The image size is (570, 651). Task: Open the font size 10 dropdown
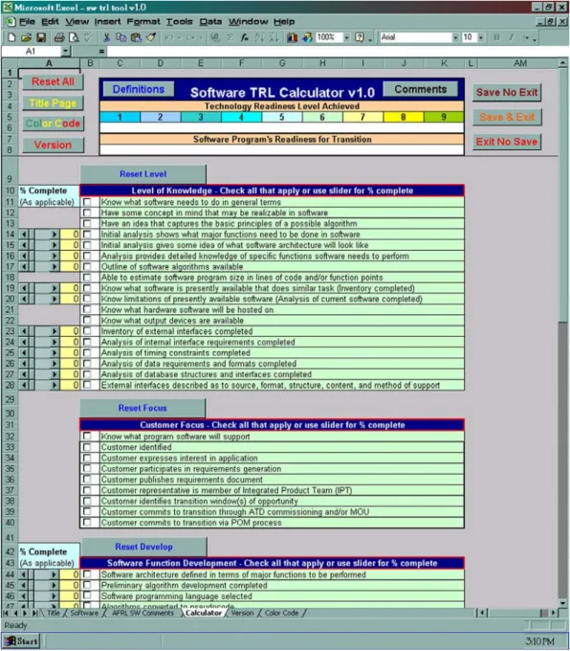481,37
